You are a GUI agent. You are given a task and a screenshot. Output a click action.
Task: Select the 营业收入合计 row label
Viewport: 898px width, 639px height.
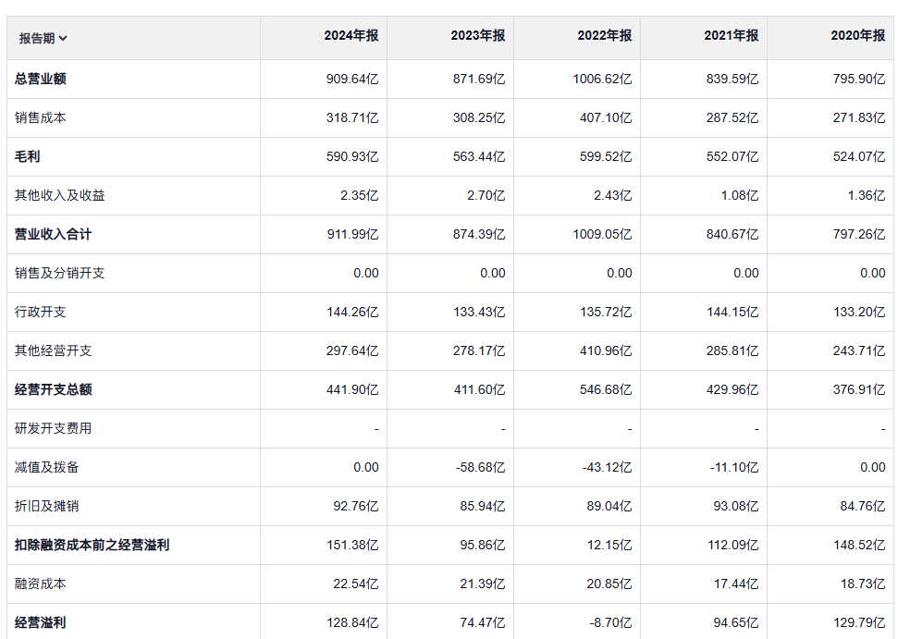(54, 234)
